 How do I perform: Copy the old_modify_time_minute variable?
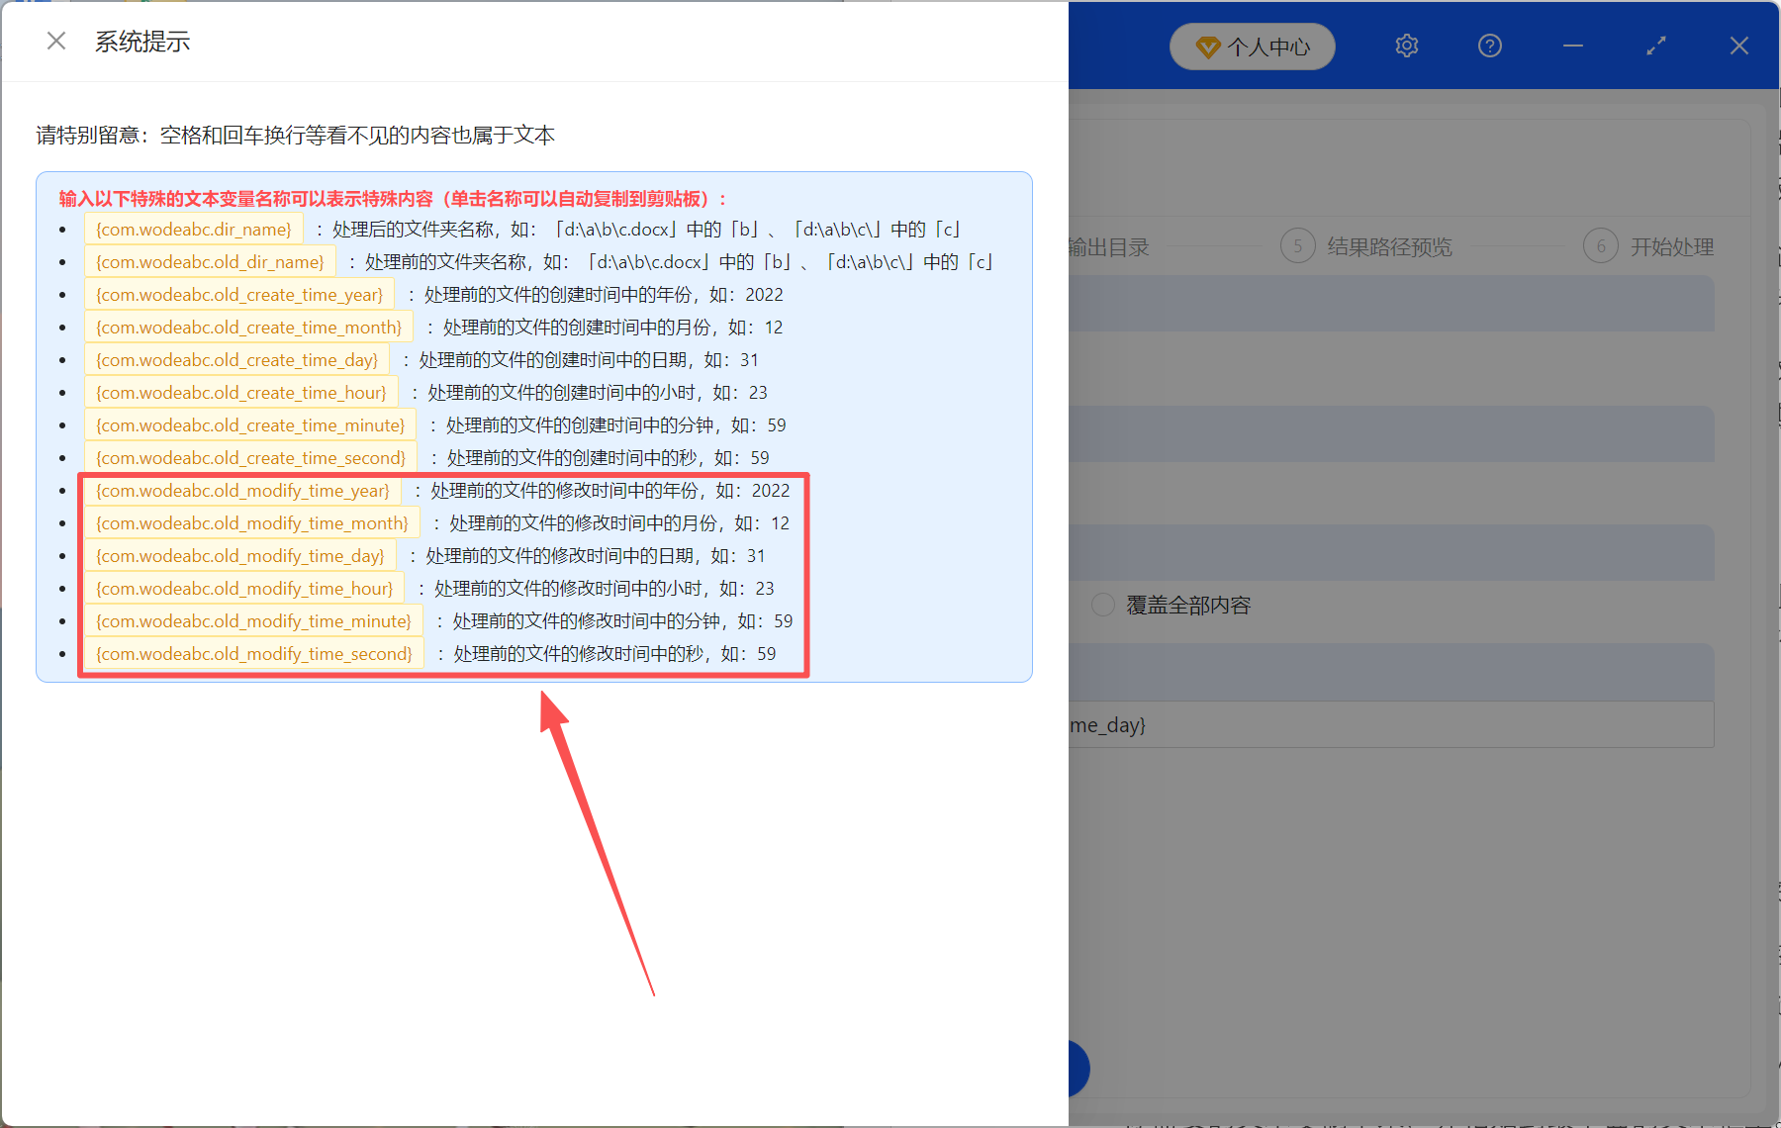pyautogui.click(x=254, y=620)
